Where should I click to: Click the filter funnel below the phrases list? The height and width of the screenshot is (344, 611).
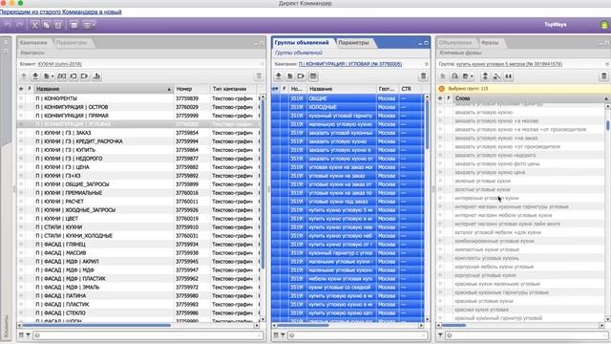point(440,335)
